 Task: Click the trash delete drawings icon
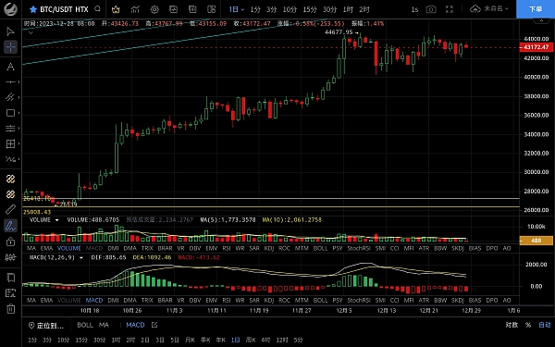point(10,309)
